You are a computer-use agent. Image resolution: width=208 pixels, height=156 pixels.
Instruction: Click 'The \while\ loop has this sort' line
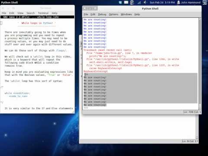(34, 81)
